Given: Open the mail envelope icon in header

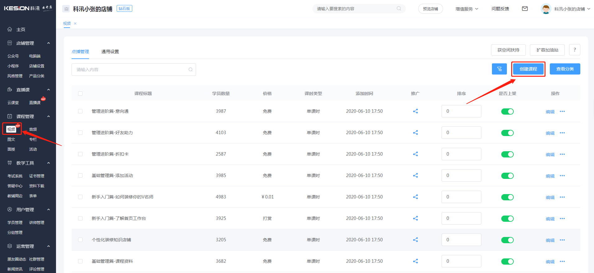Looking at the screenshot, I should 525,9.
